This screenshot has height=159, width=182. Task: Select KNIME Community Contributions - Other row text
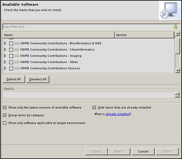tap(49, 62)
